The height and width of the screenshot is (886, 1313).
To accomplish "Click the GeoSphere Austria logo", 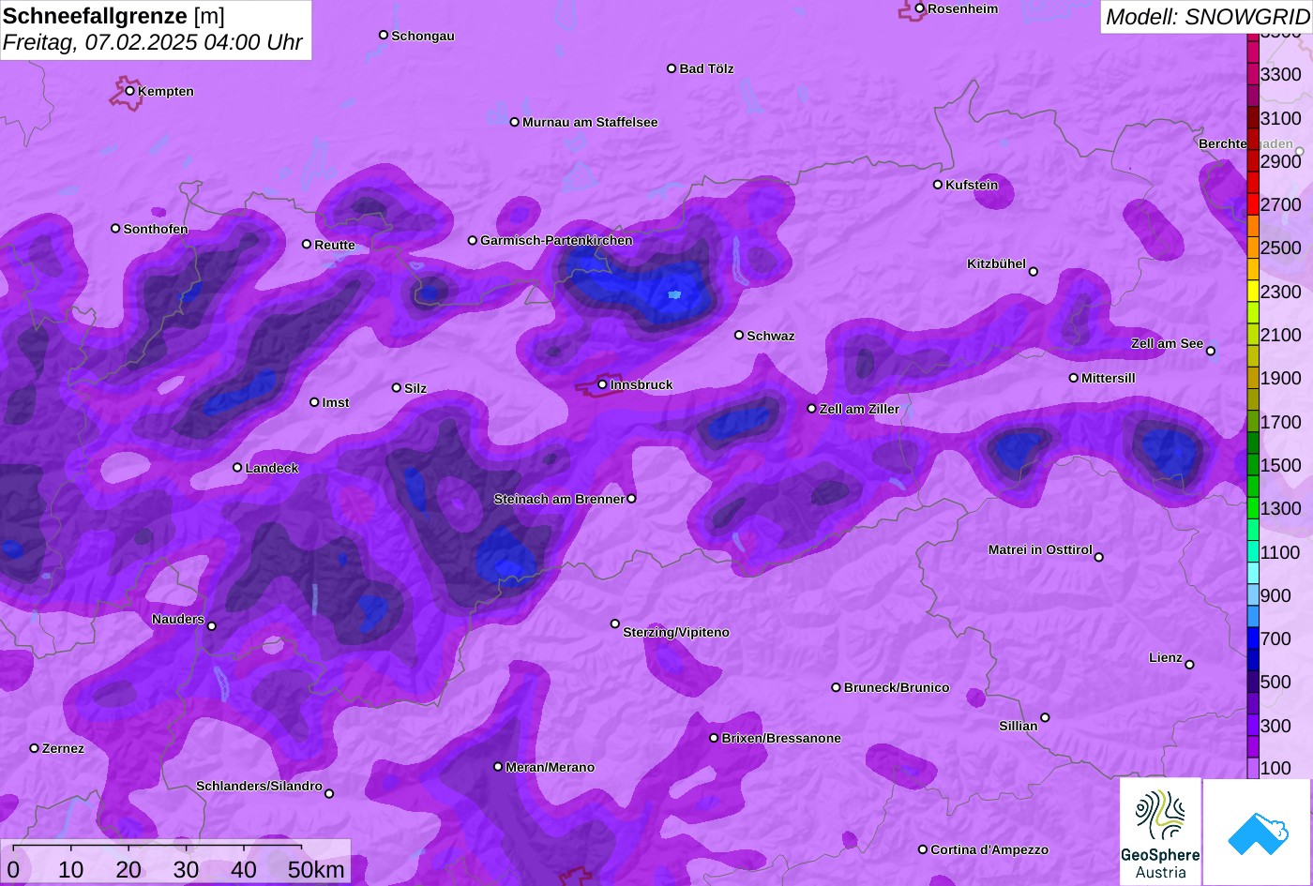I will pos(1160,832).
